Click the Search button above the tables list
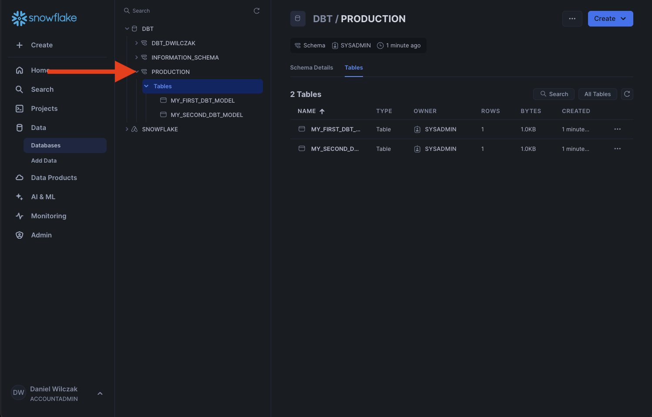This screenshot has width=652, height=417. 554,94
